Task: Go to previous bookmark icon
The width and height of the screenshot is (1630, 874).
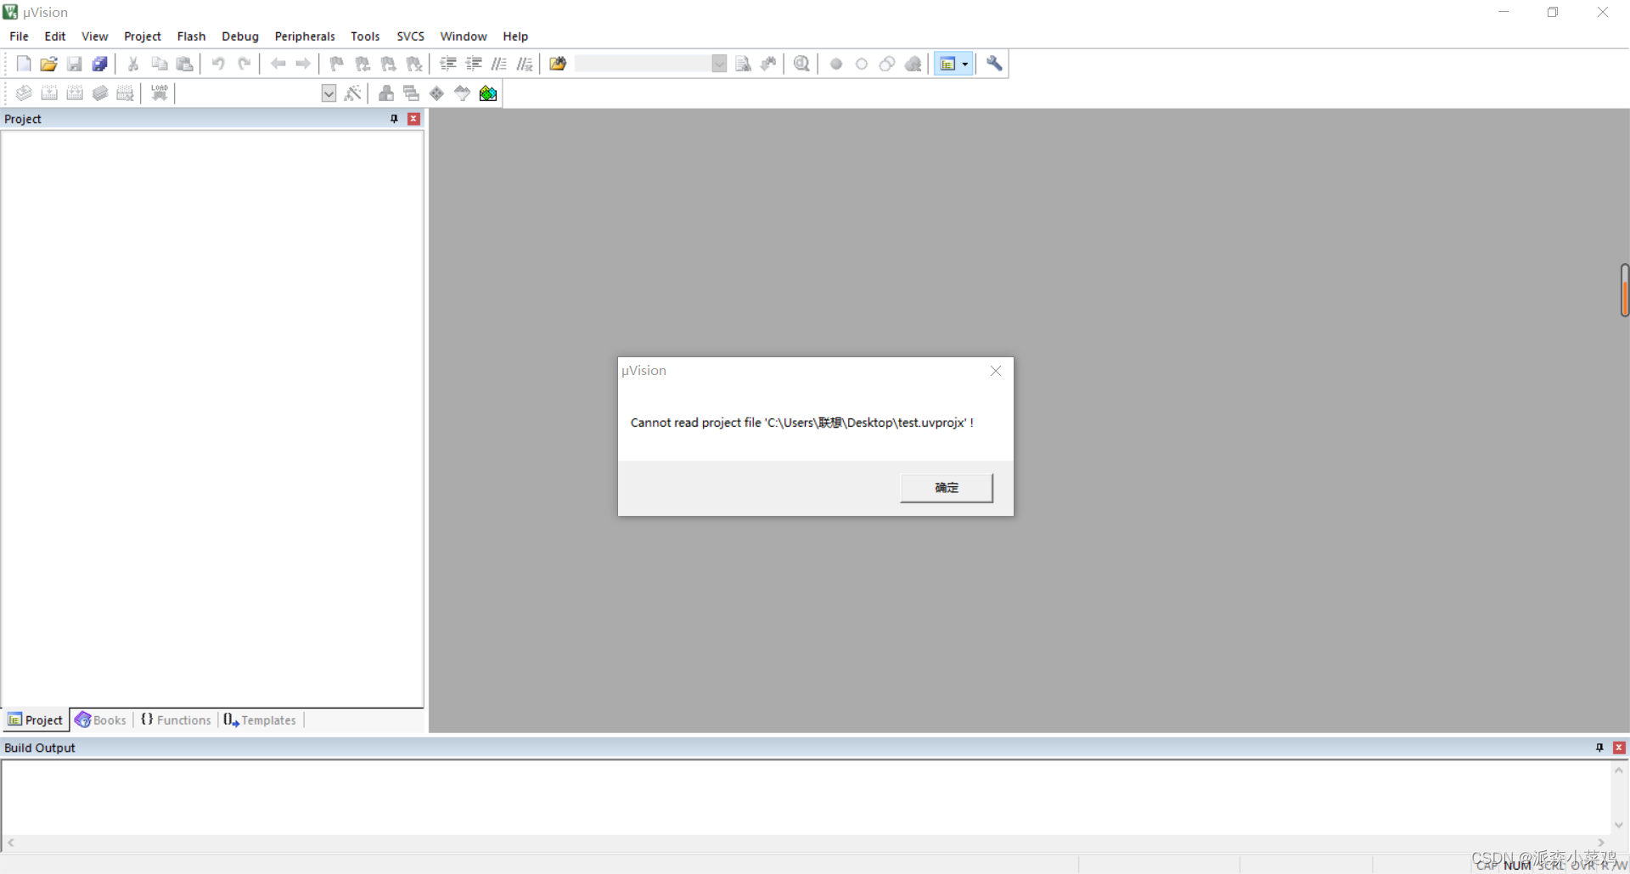Action: (x=363, y=64)
